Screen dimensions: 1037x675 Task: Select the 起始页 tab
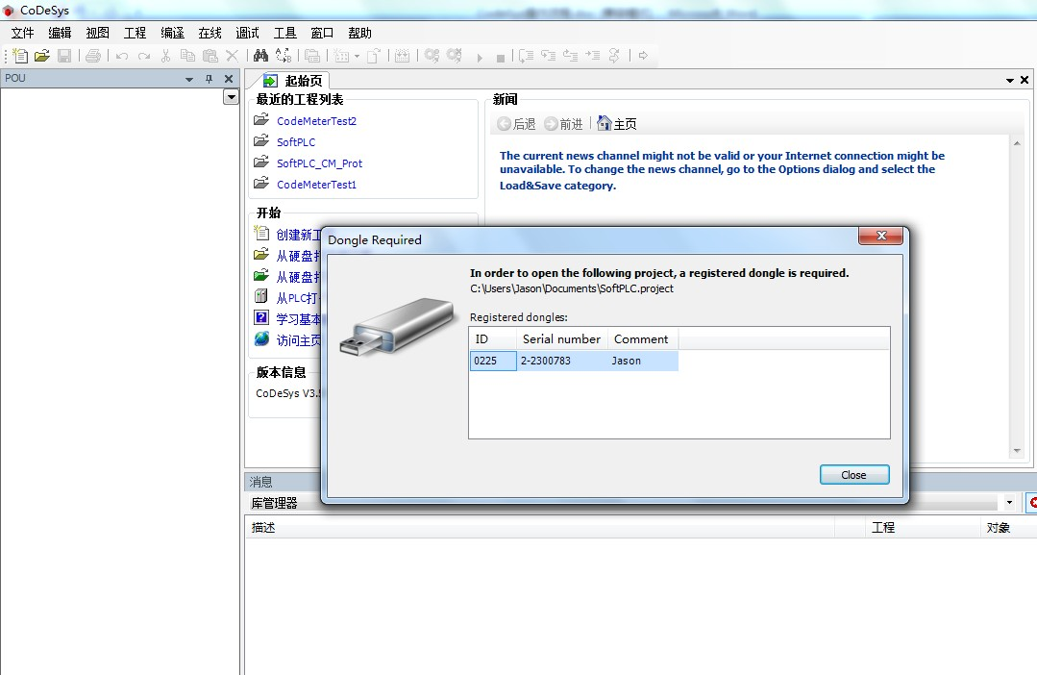(x=293, y=81)
